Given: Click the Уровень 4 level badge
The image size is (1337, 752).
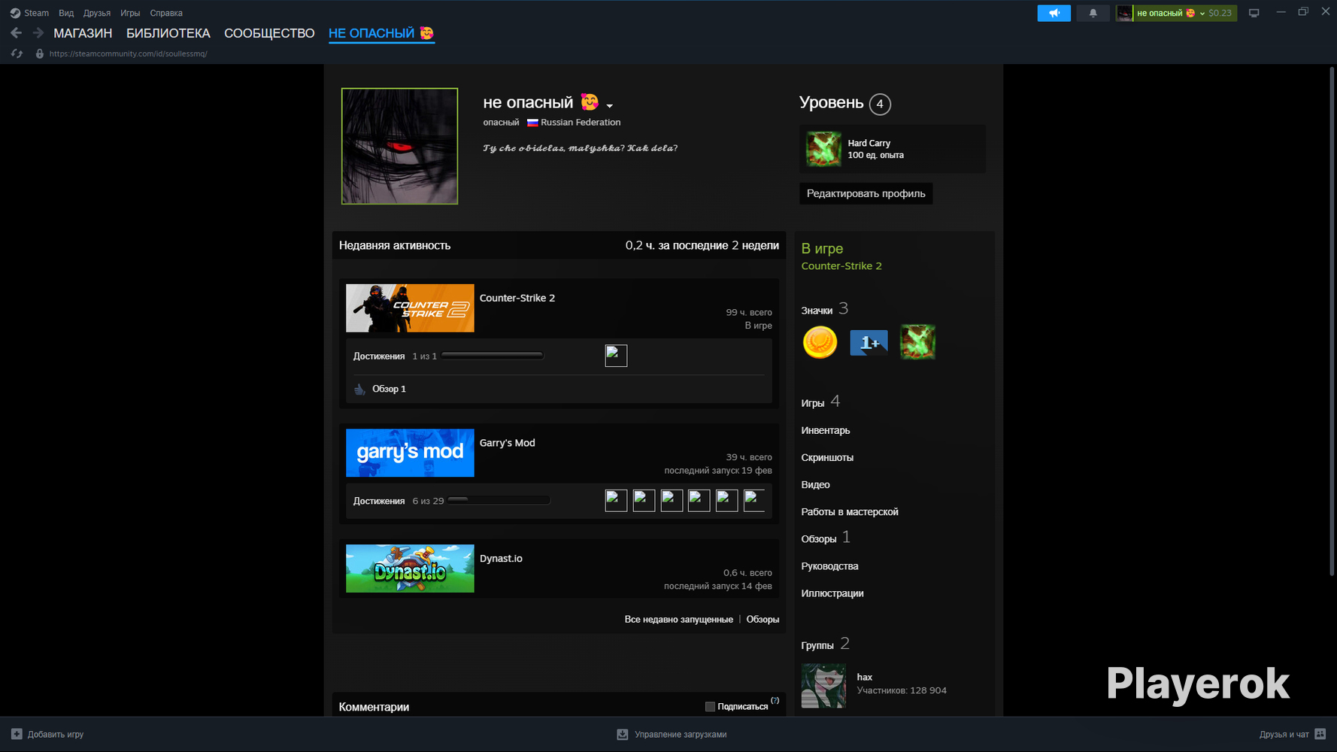Looking at the screenshot, I should pos(880,104).
